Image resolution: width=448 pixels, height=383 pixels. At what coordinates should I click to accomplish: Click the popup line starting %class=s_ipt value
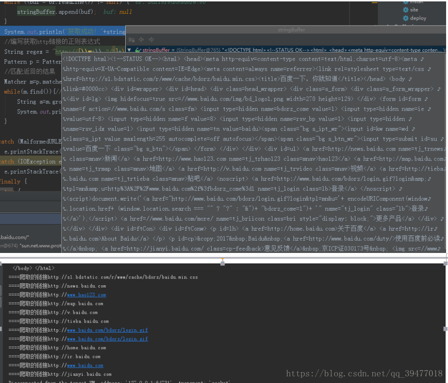253,139
